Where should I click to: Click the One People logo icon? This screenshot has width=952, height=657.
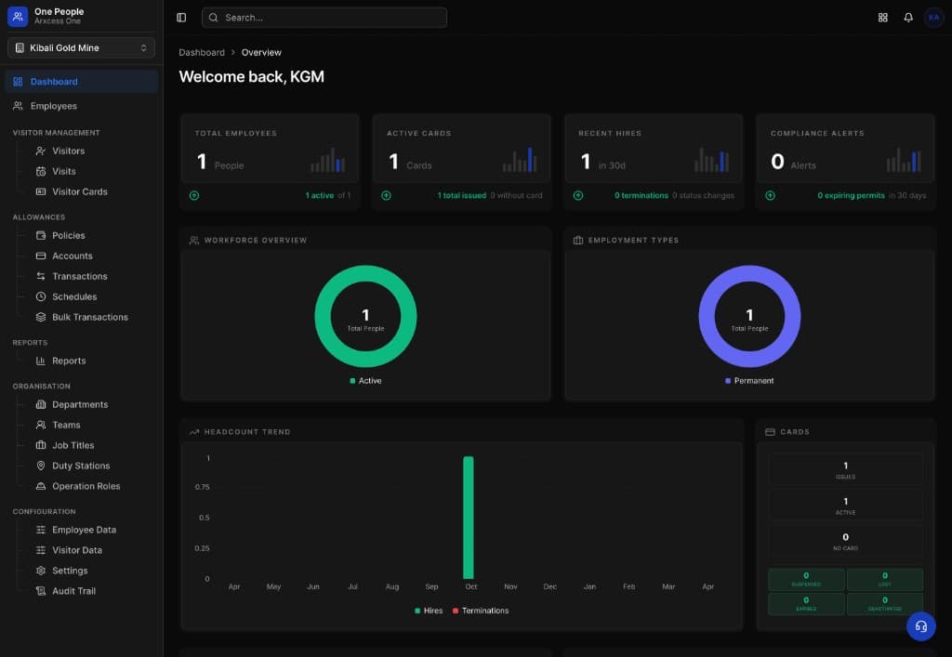point(19,15)
